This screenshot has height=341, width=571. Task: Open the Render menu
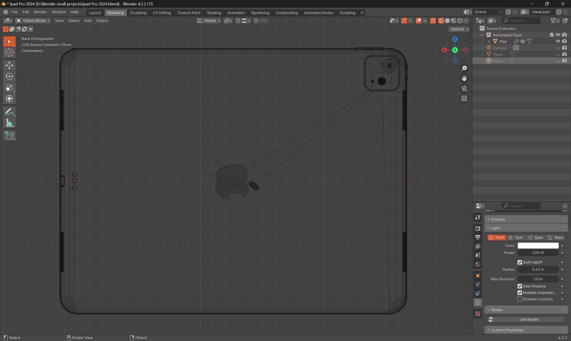pyautogui.click(x=40, y=12)
